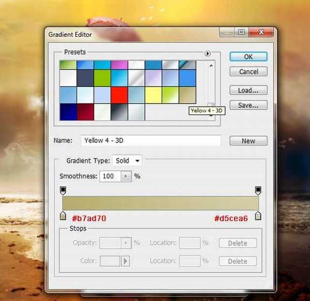The image size is (310, 301).
Task: Open the Gradient Type dropdown
Action: click(x=128, y=161)
